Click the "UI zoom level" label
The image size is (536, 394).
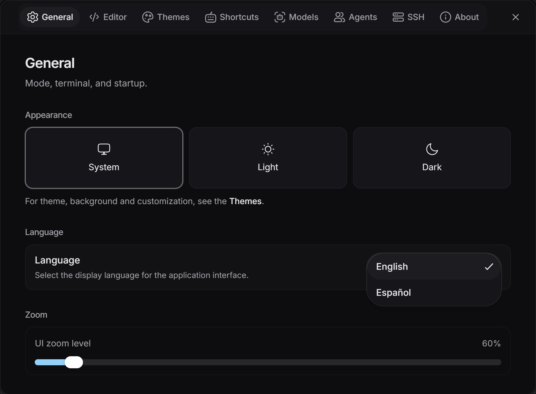pyautogui.click(x=63, y=343)
